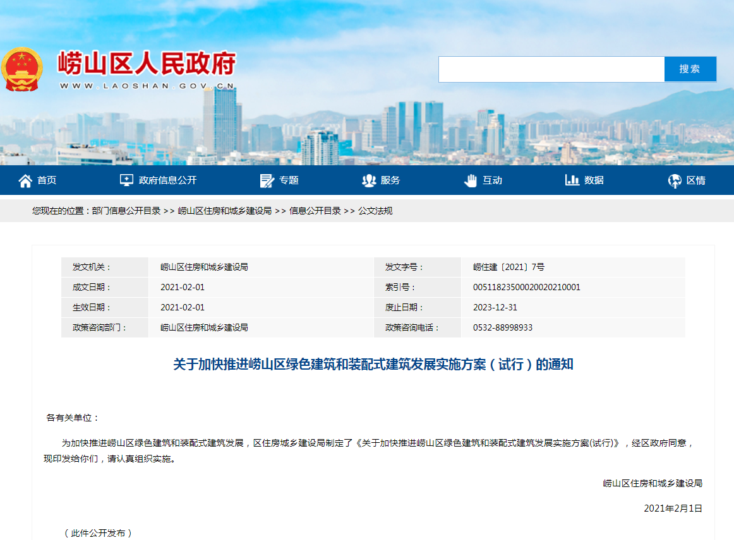734x540 pixels.
Task: Click the expiry date 2023-12-31
Action: tap(495, 307)
